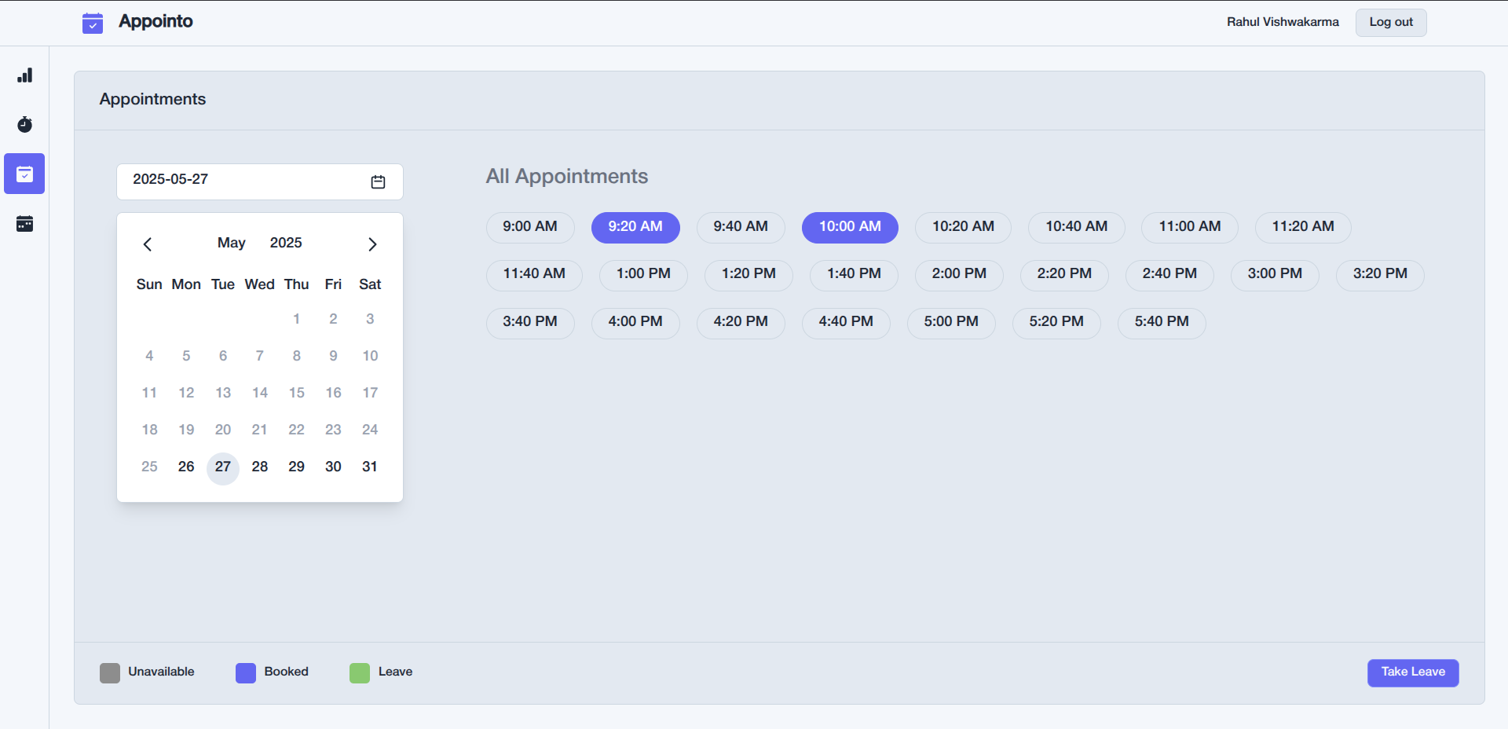
Task: Select the 9:00 AM appointment slot
Action: click(x=529, y=227)
